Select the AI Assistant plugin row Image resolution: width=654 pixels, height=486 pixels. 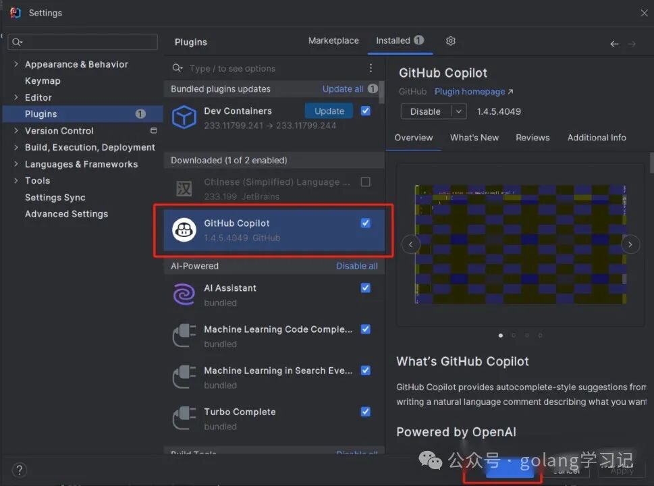point(274,294)
